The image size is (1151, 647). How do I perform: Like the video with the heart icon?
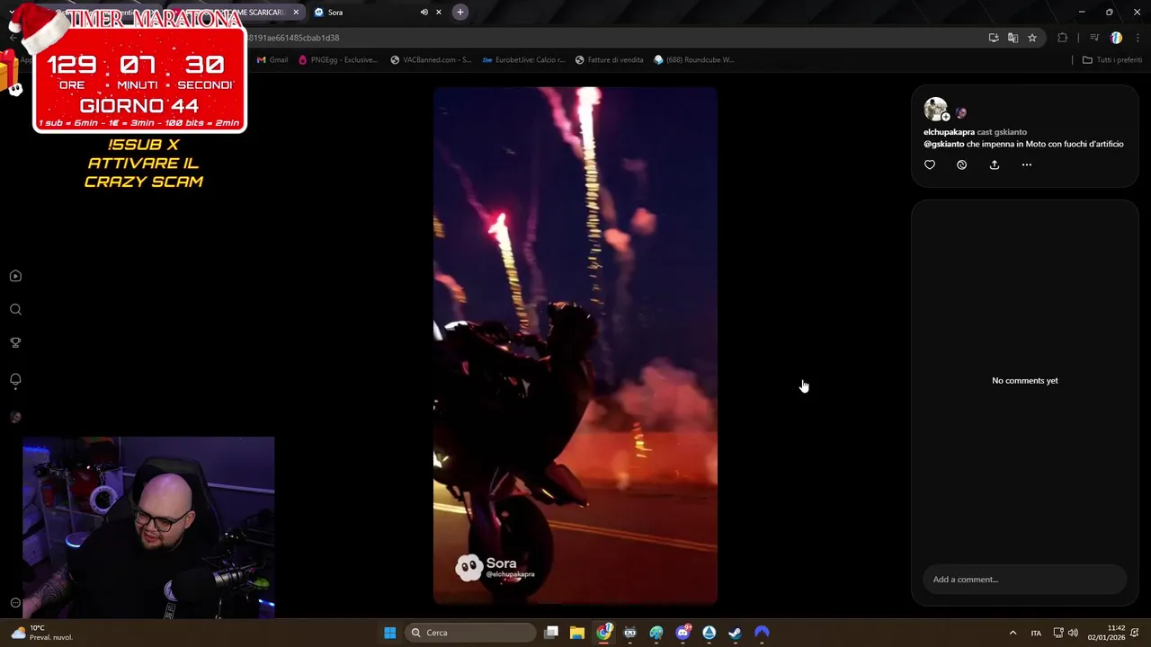930,165
